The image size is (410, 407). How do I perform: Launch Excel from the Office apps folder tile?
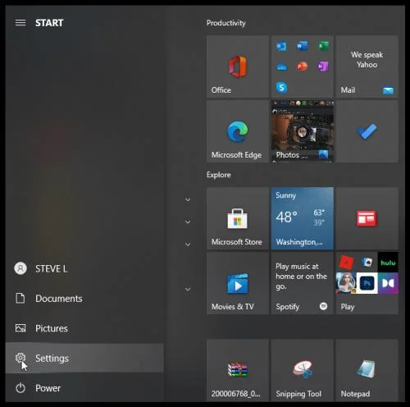323,46
